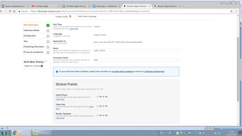Bookmark this page with the star icon
The height and width of the screenshot is (136, 242).
point(231,11)
